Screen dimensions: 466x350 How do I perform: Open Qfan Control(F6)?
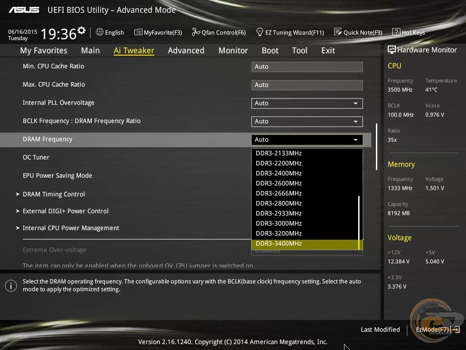(219, 32)
